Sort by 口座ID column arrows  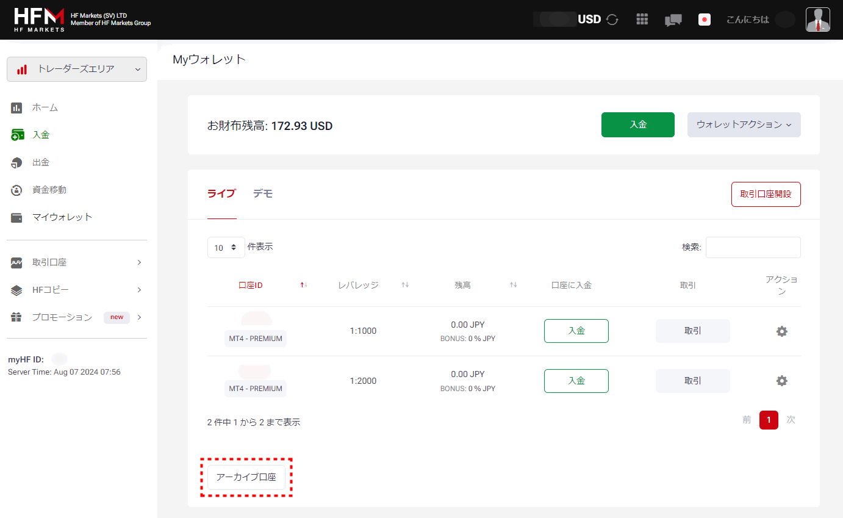coord(304,285)
